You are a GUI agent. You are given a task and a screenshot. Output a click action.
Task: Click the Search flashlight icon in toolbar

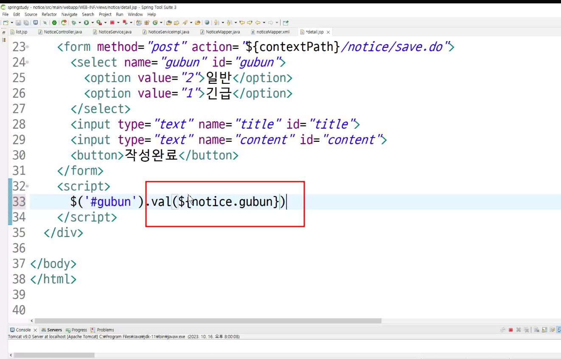185,23
